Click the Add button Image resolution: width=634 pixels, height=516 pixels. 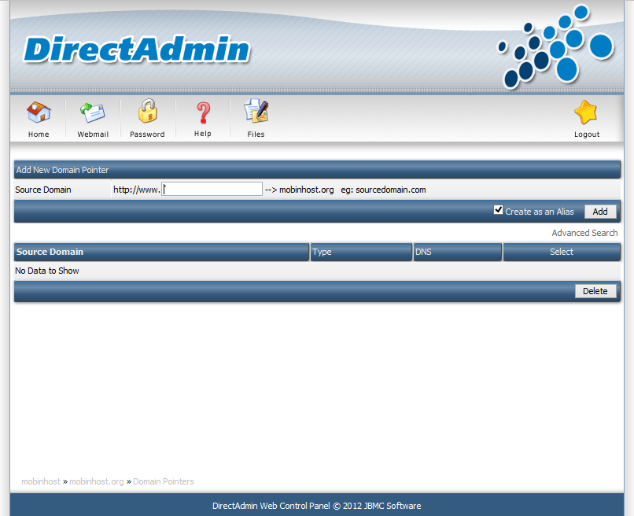pyautogui.click(x=600, y=212)
